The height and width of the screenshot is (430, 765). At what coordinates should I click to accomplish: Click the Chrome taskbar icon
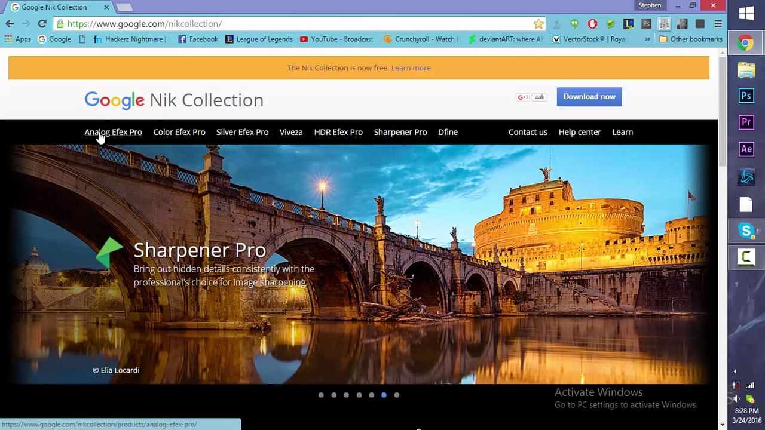coord(746,43)
